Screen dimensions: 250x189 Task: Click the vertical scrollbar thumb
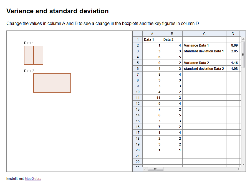pos(243,55)
